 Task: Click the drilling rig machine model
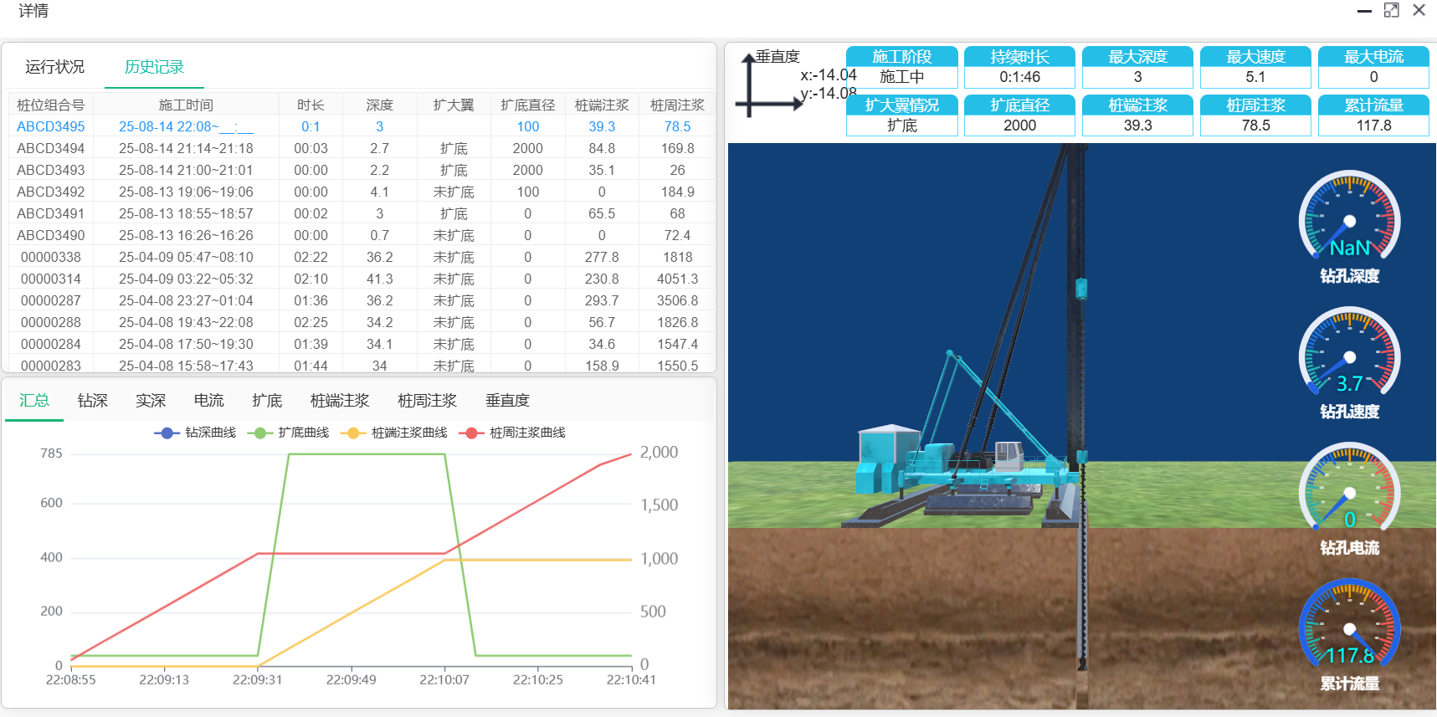[x=962, y=469]
